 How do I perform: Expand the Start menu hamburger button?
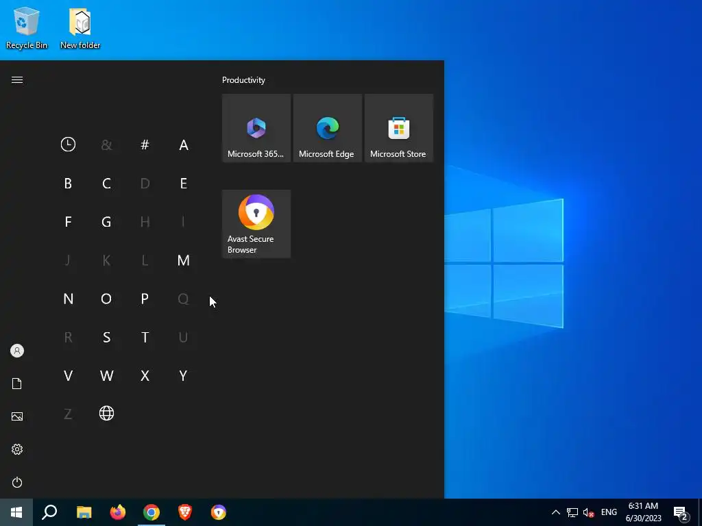tap(17, 79)
